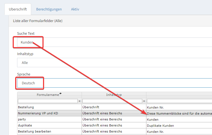Clear the Inhaltstyp column filter with x
The image size is (212, 135).
(x=144, y=101)
